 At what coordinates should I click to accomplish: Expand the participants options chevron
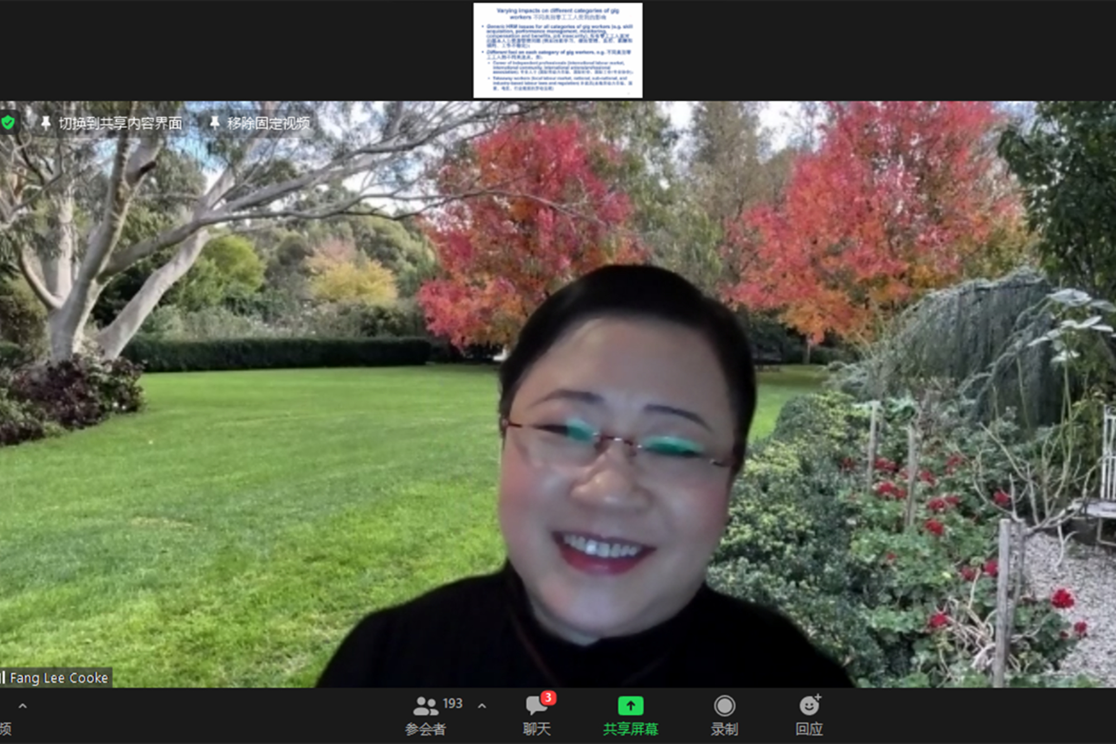[x=482, y=706]
